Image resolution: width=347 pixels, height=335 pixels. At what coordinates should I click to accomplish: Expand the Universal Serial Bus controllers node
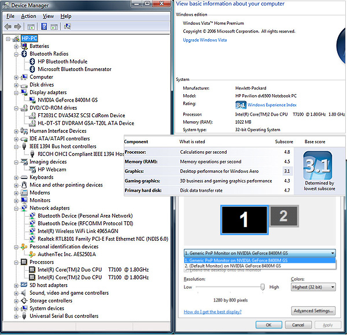pyautogui.click(x=16, y=317)
